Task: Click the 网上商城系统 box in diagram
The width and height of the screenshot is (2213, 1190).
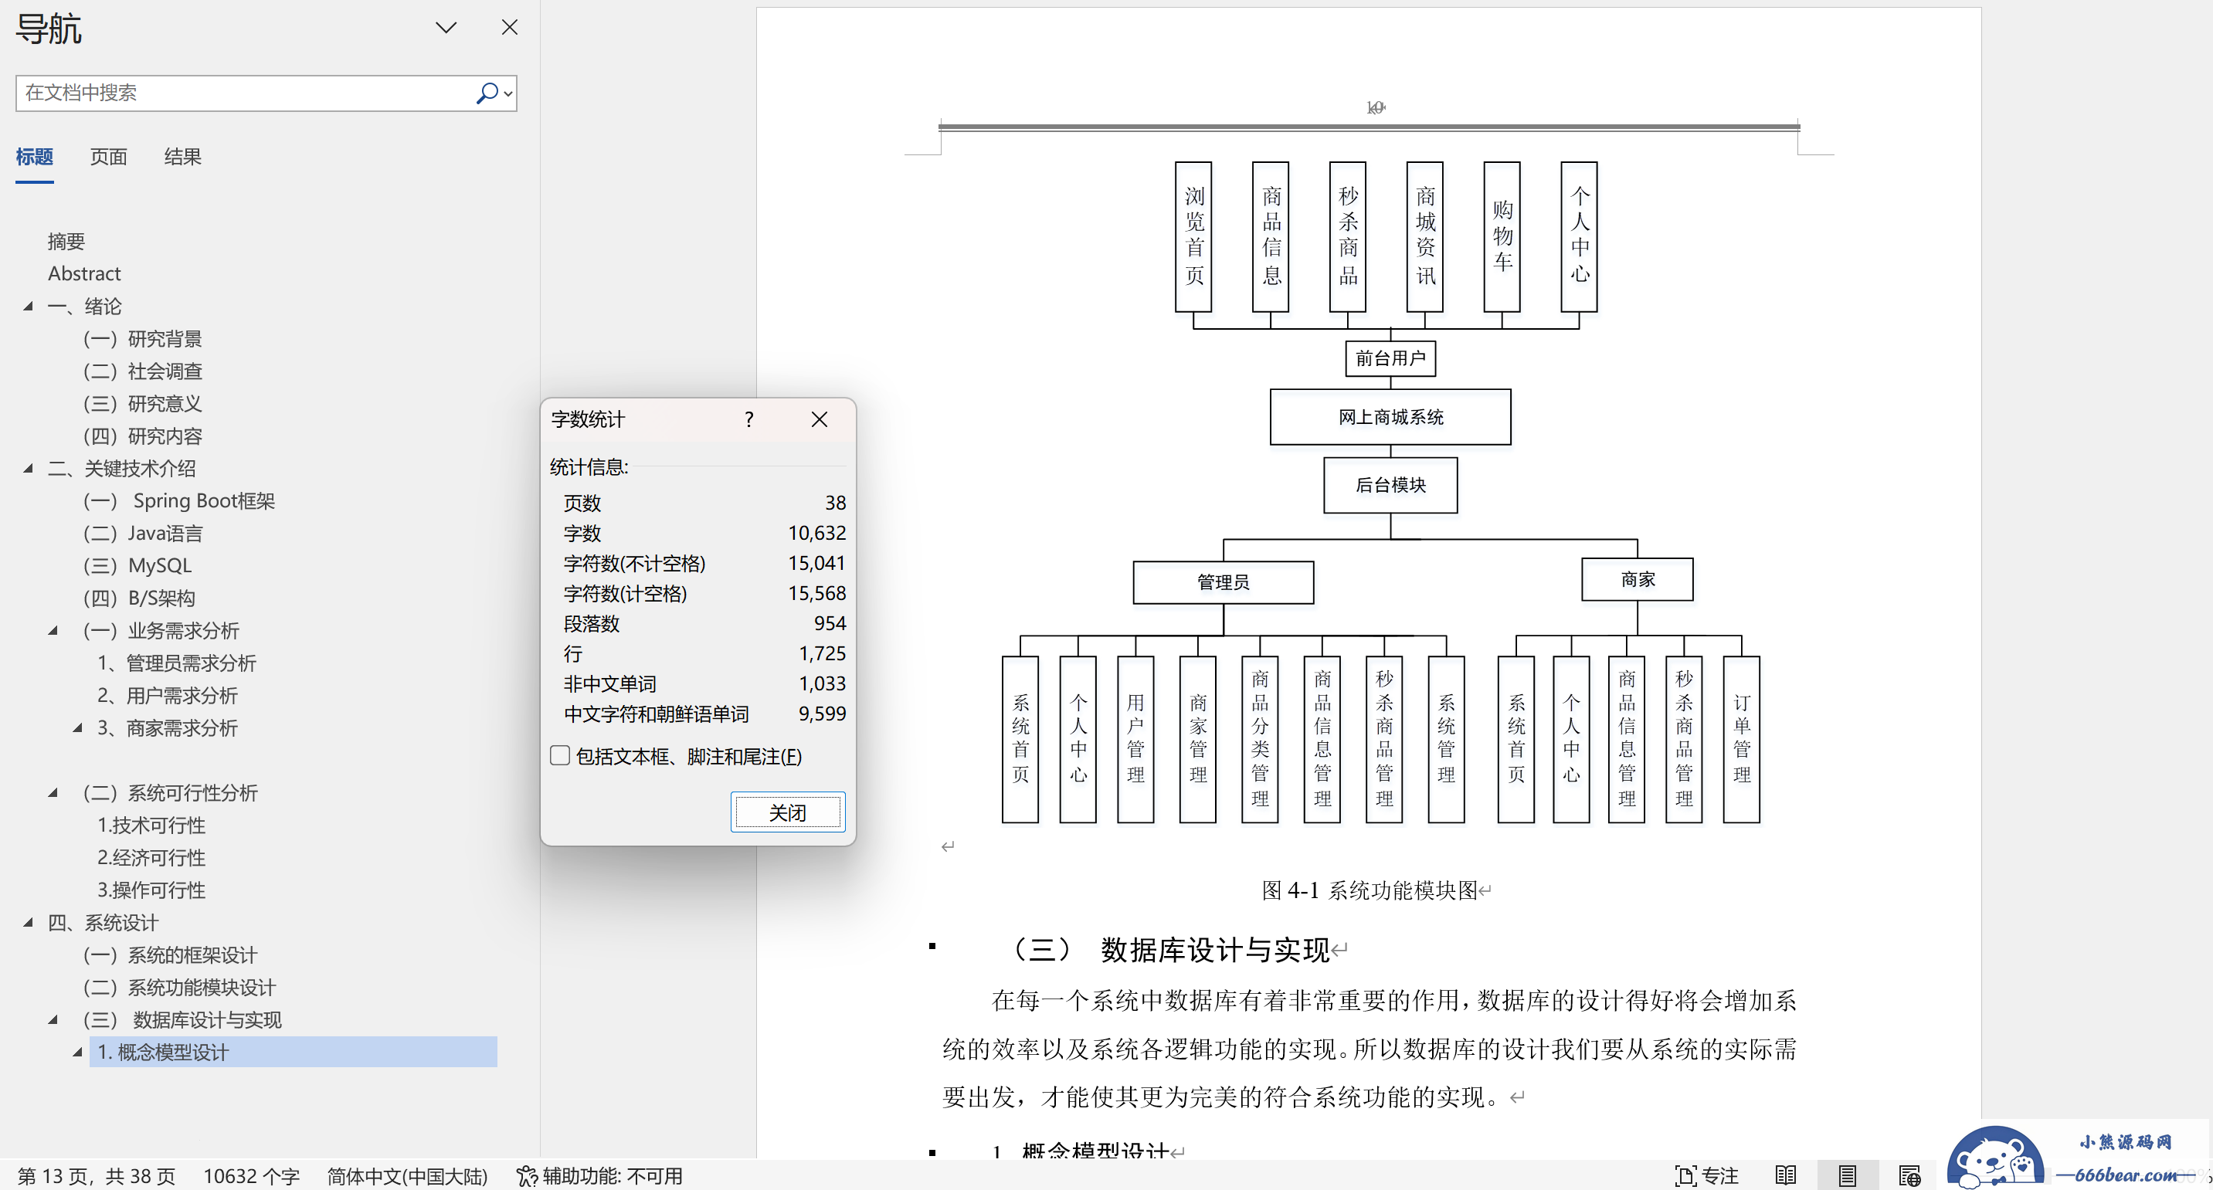Action: (1390, 417)
